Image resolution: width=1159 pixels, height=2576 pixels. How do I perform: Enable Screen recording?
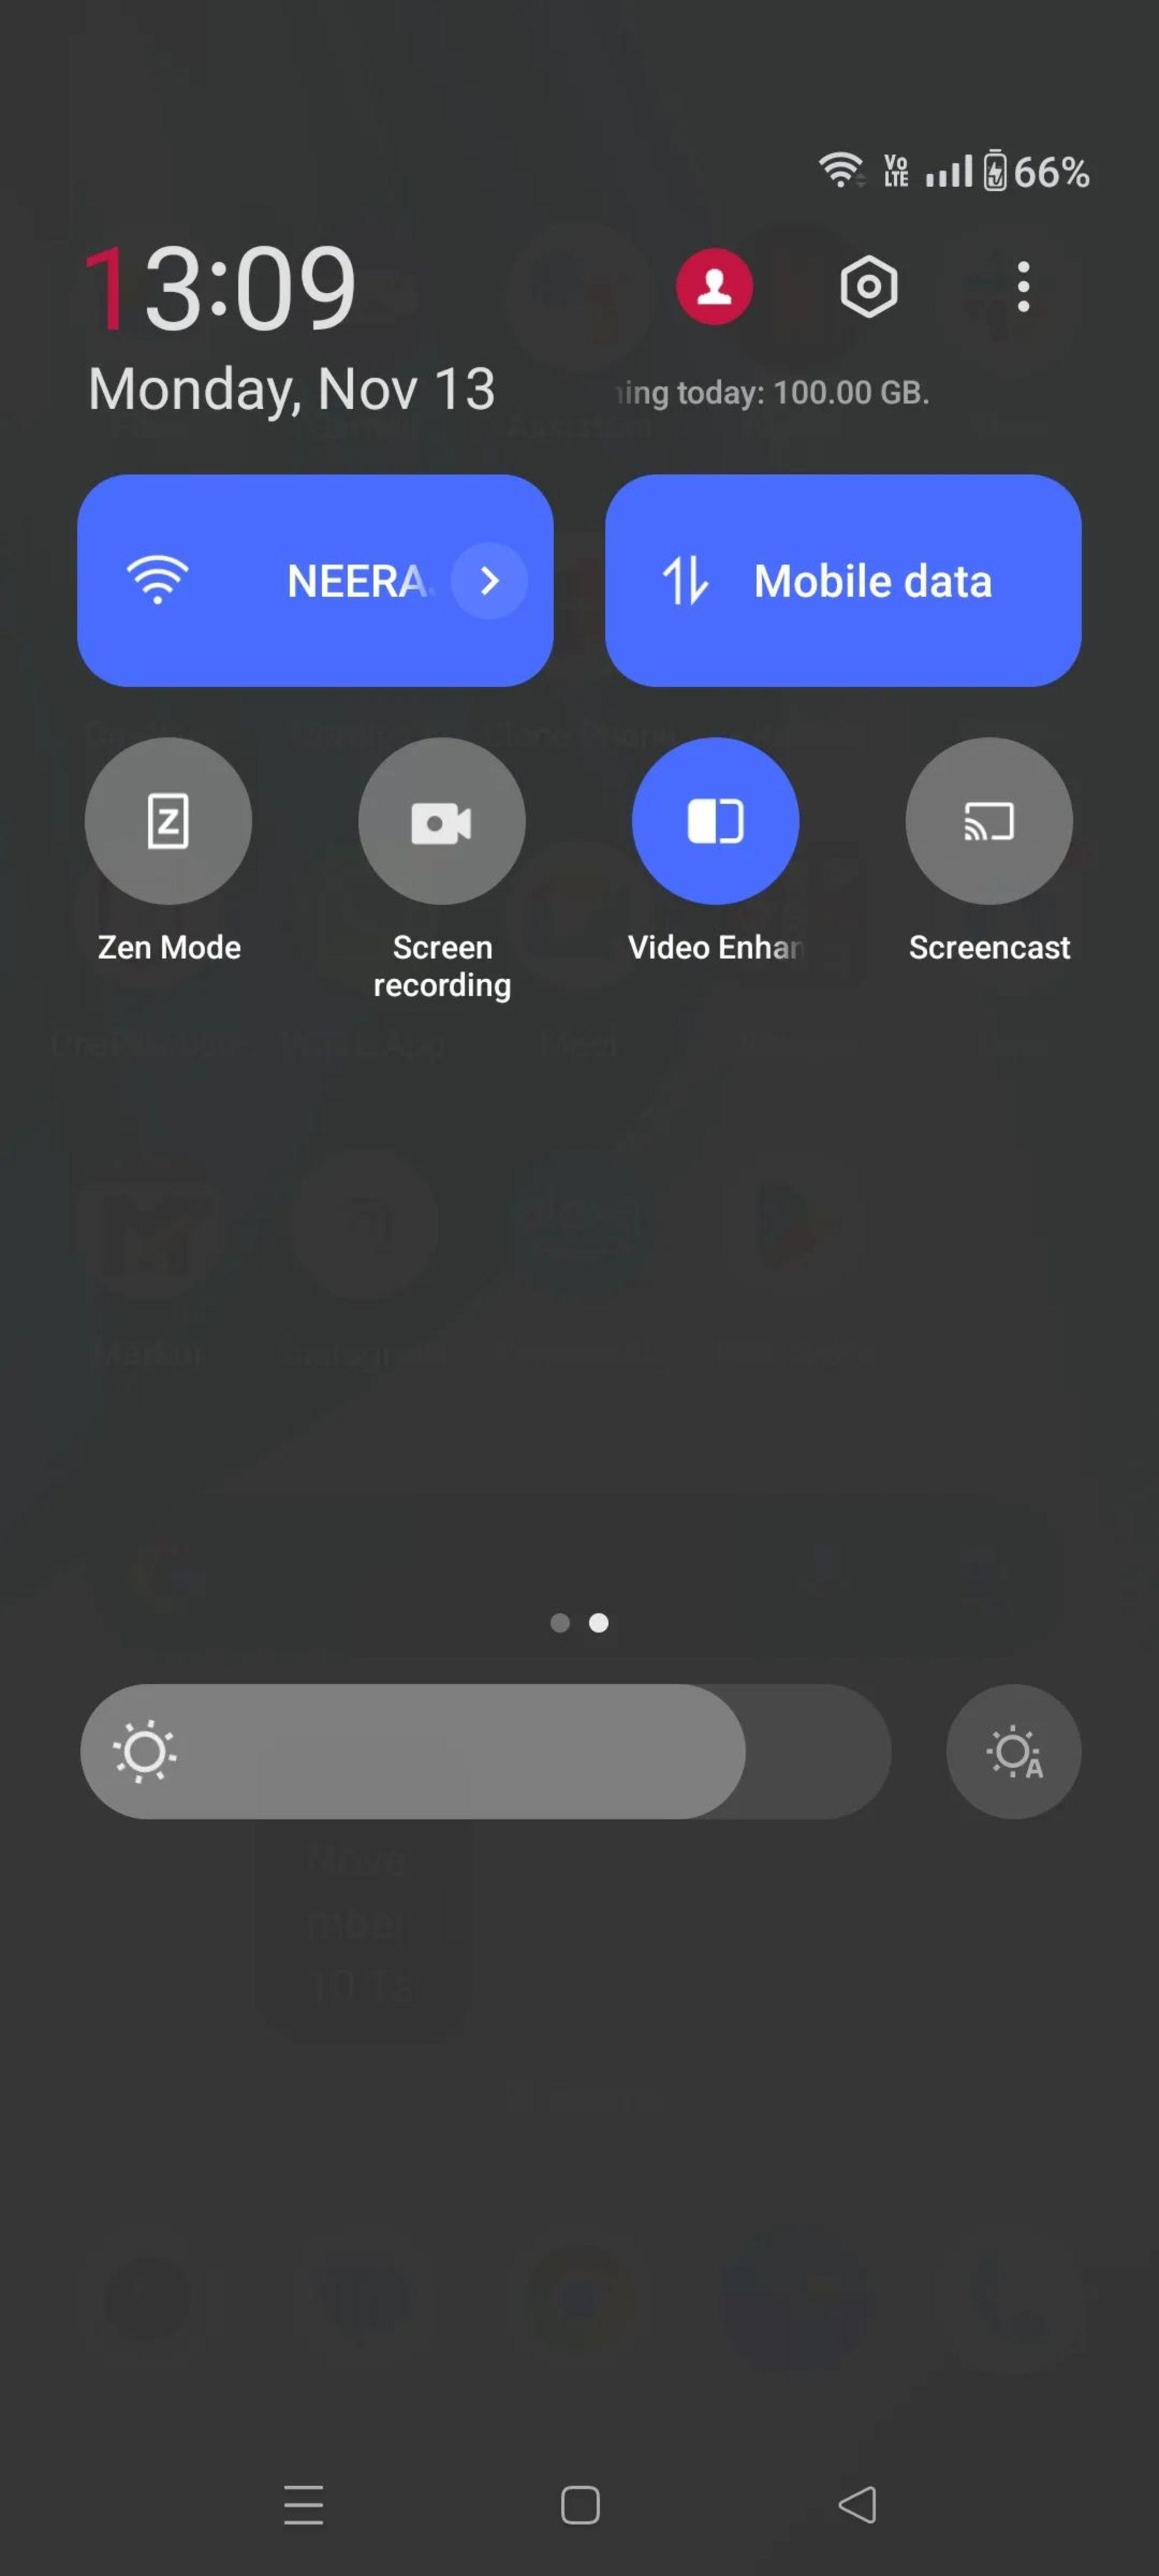442,822
